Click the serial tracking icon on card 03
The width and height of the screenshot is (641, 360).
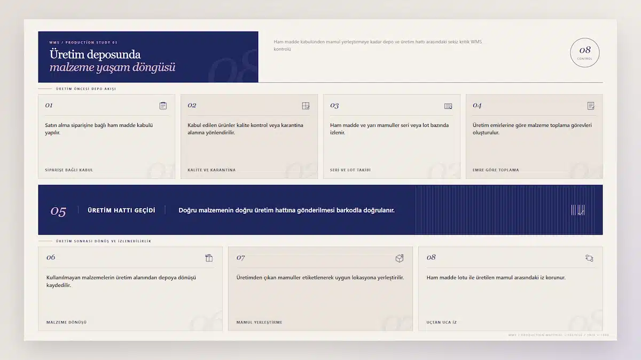point(448,106)
